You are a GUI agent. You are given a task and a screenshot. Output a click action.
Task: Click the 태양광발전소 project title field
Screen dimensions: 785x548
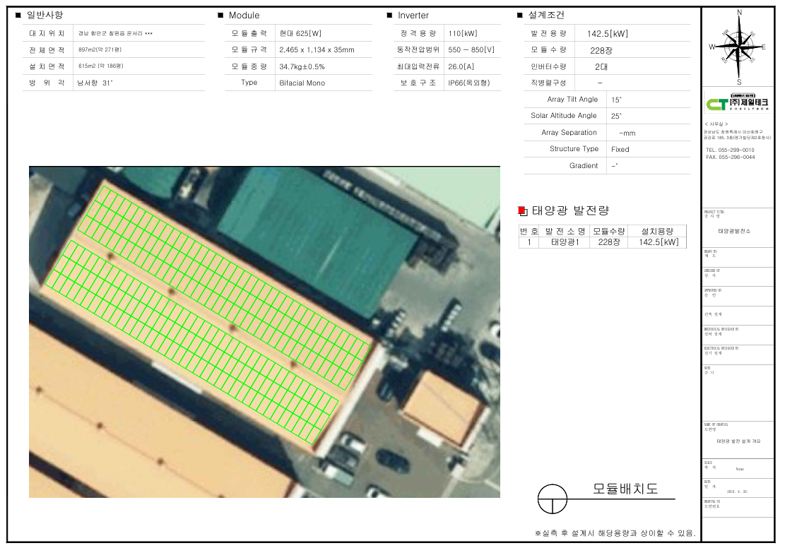tap(734, 231)
